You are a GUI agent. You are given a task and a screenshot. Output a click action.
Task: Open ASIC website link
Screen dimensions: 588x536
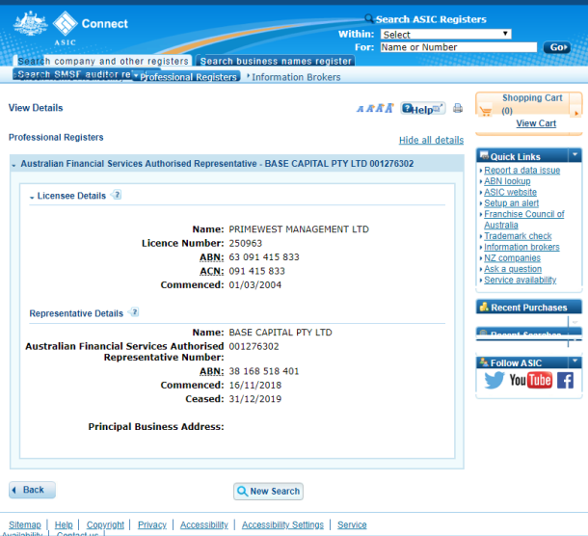tap(510, 192)
